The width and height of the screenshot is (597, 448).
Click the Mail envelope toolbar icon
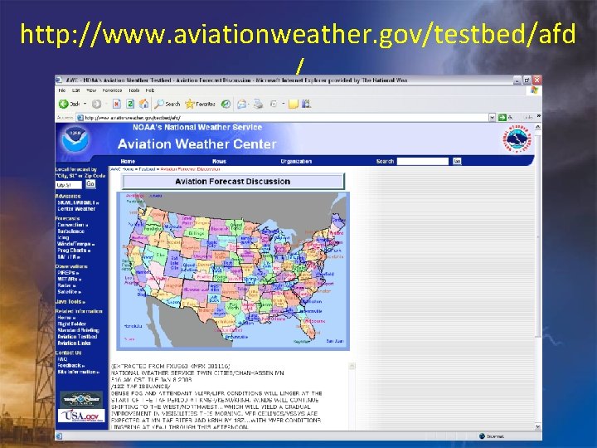pos(241,104)
